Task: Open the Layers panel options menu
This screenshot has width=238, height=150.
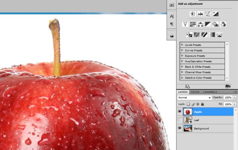Action: (x=235, y=92)
